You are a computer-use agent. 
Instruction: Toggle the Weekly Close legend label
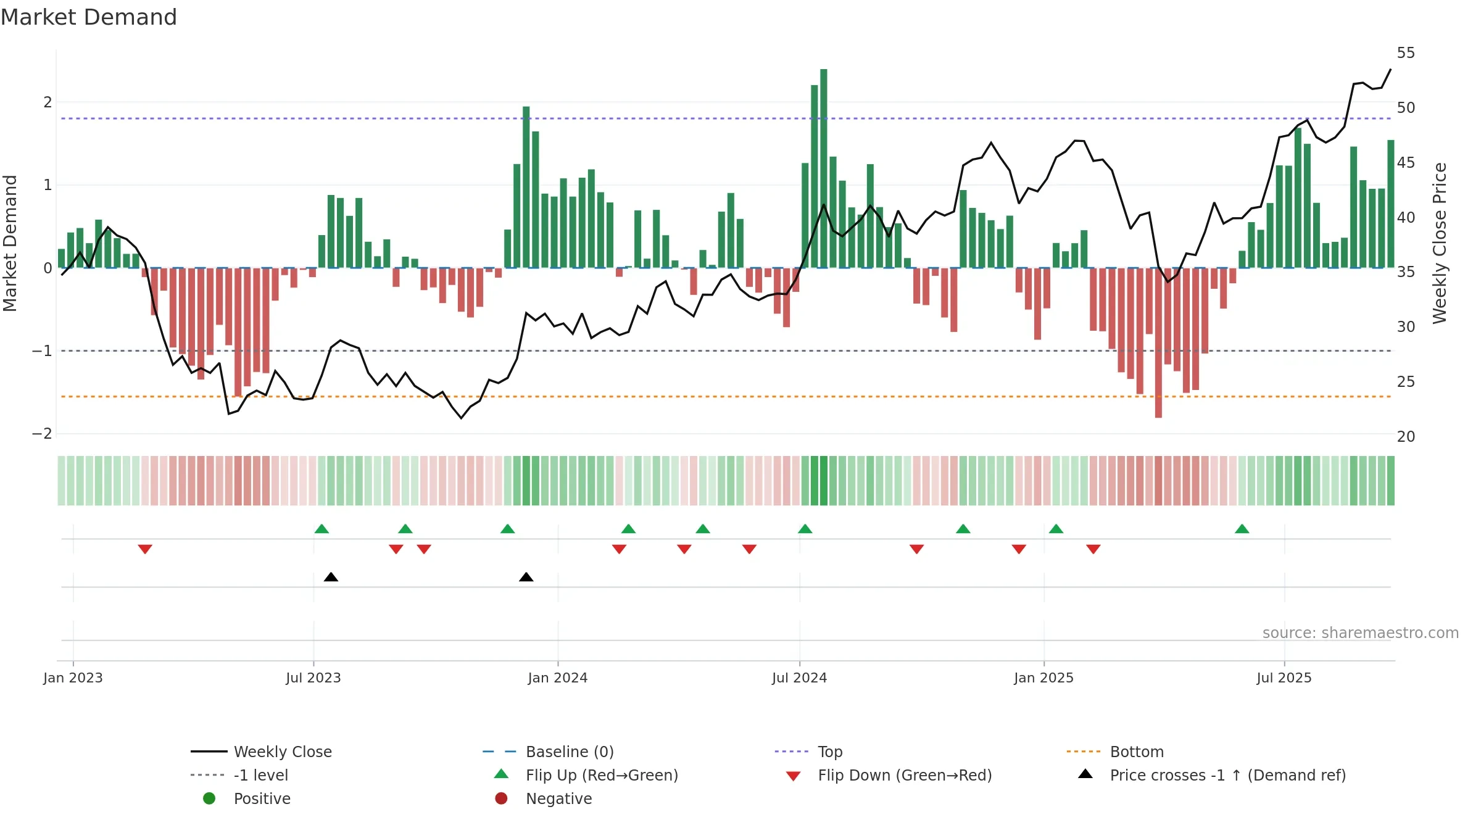tap(283, 752)
